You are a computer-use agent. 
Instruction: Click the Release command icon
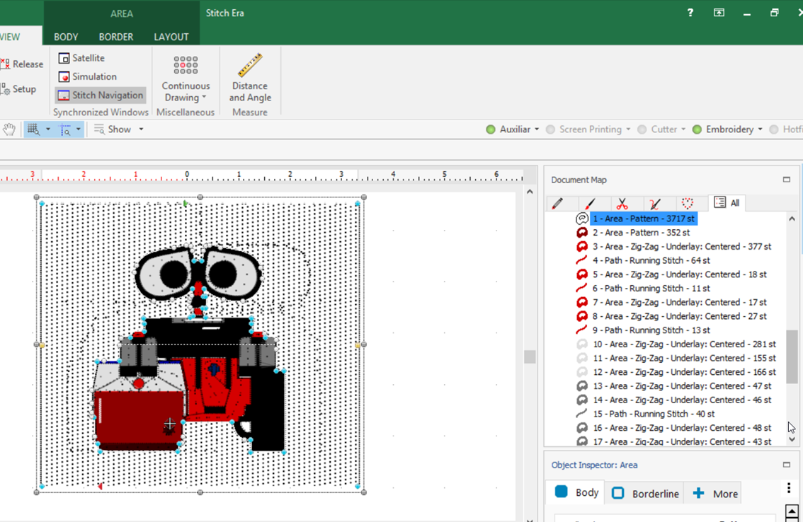[5, 64]
